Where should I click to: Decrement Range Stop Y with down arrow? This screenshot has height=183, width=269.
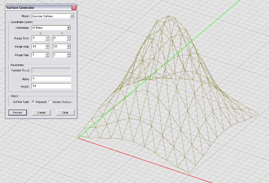click(68, 48)
